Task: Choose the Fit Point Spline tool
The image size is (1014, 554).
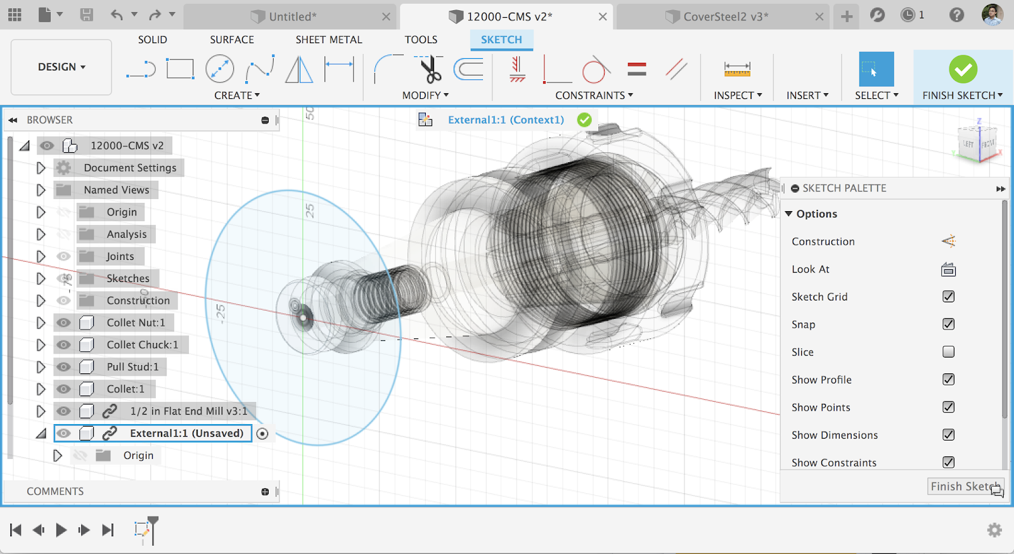Action: (x=260, y=69)
